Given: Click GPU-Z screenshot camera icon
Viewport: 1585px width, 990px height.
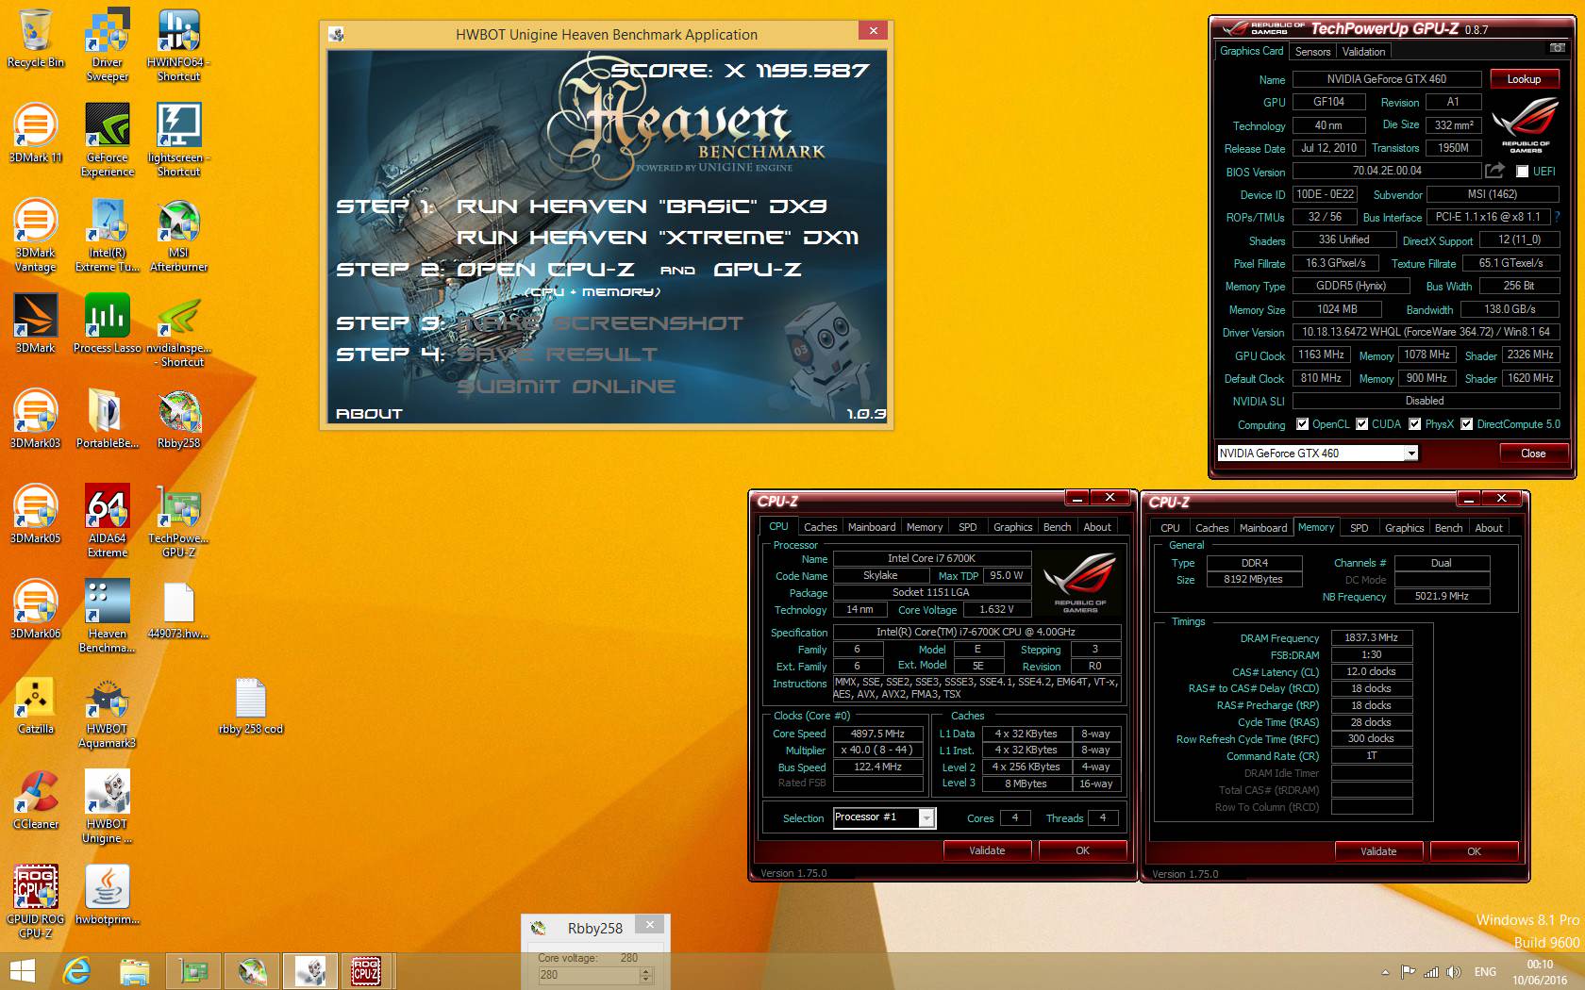Looking at the screenshot, I should click(x=1558, y=48).
